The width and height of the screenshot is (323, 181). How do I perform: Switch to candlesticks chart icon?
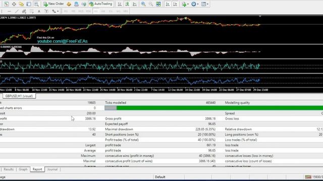click(x=127, y=4)
